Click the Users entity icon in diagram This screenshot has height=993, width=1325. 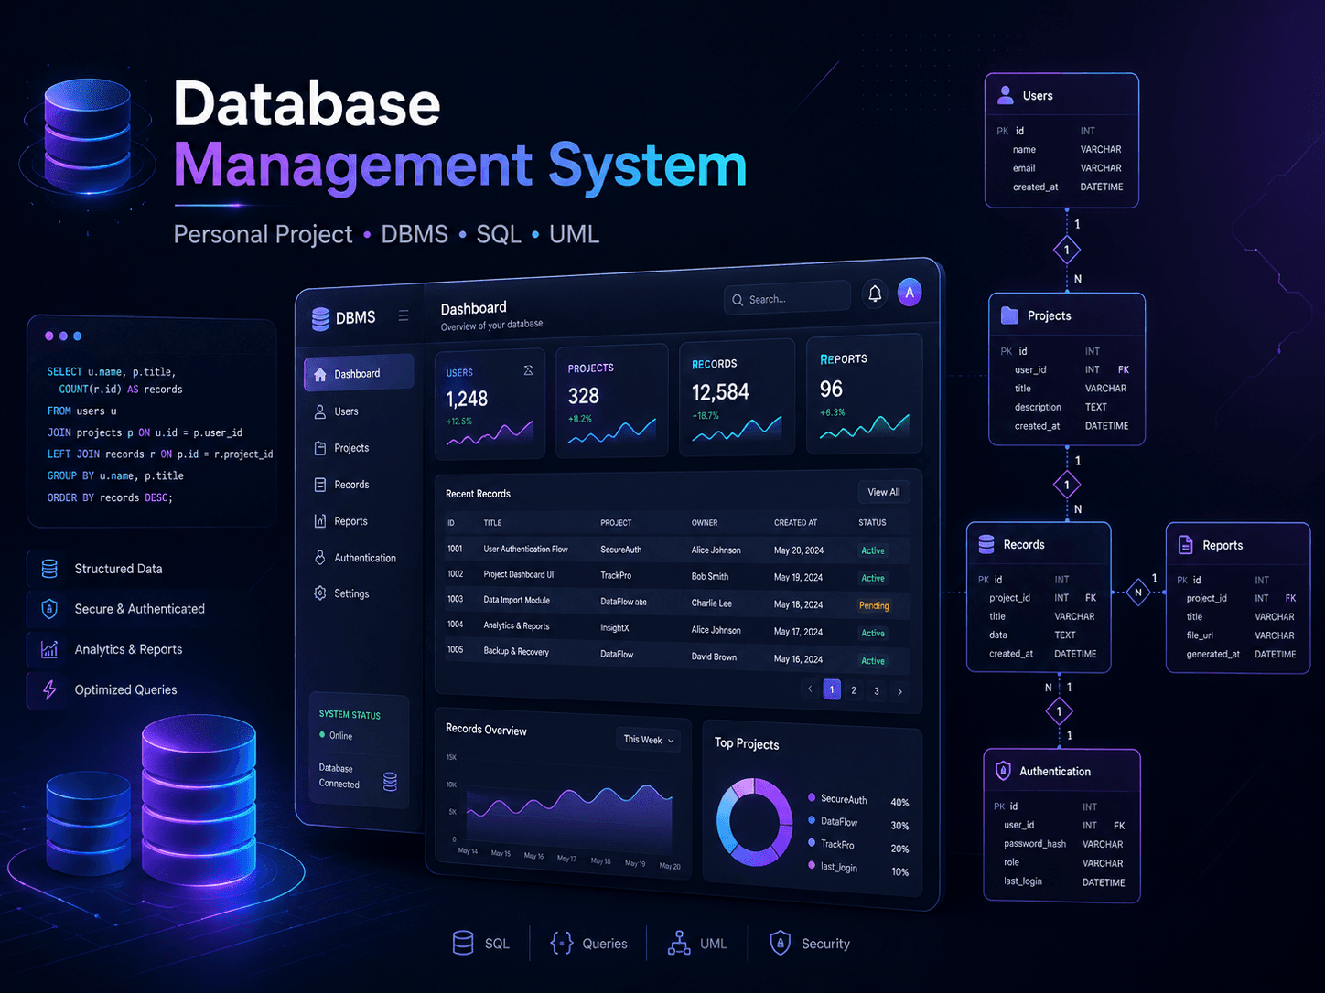[1006, 94]
